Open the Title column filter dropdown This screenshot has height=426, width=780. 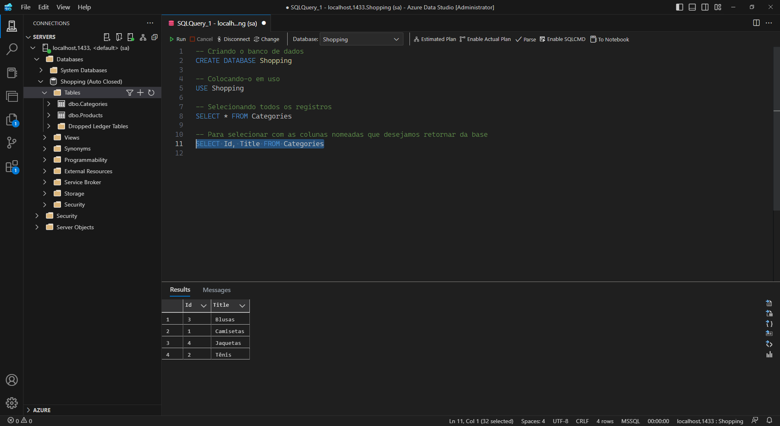pos(242,306)
